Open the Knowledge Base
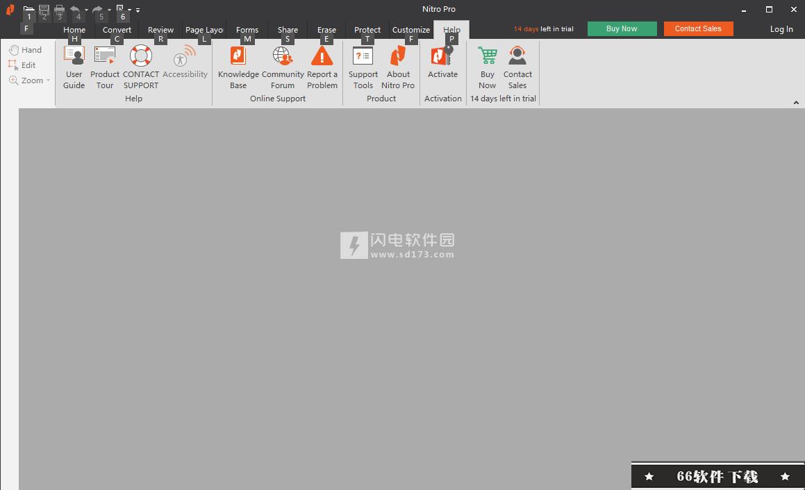The height and width of the screenshot is (490, 805). click(x=238, y=67)
